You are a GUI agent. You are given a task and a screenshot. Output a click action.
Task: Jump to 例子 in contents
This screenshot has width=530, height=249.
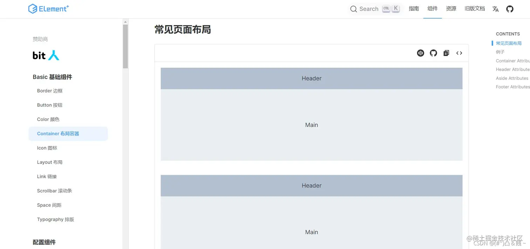(500, 52)
